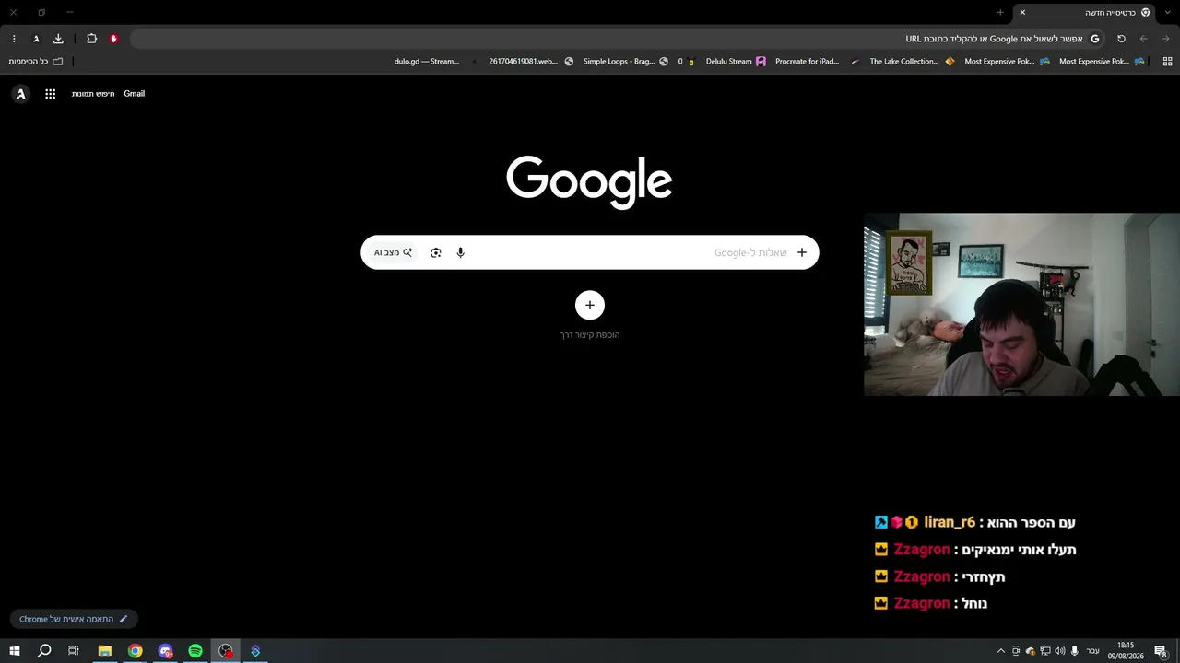Start voice search with microphone icon
1180x663 pixels.
tap(461, 252)
